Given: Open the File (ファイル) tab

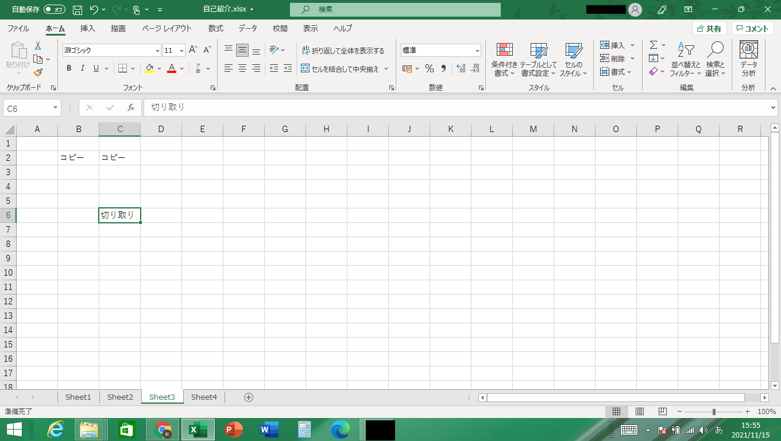Looking at the screenshot, I should click(x=18, y=28).
